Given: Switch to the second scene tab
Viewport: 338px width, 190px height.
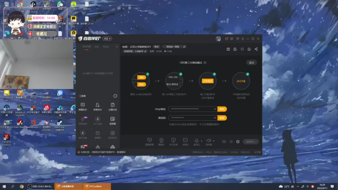Looking at the screenshot, I should pyautogui.click(x=97, y=47).
